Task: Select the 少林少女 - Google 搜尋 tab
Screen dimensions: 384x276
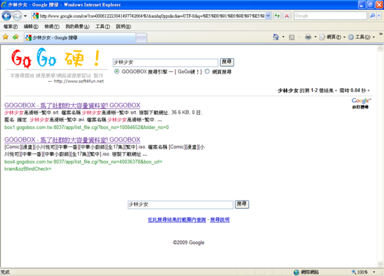Action: 79,38
